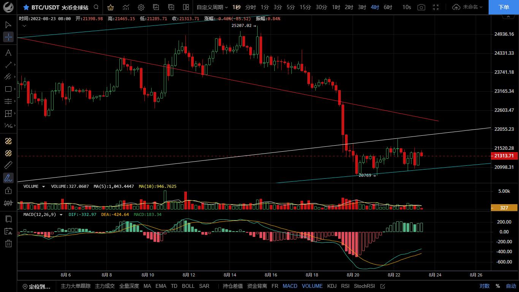The width and height of the screenshot is (519, 292).
Task: Open the bookmarks icon in left sidebar
Action: coord(8,219)
